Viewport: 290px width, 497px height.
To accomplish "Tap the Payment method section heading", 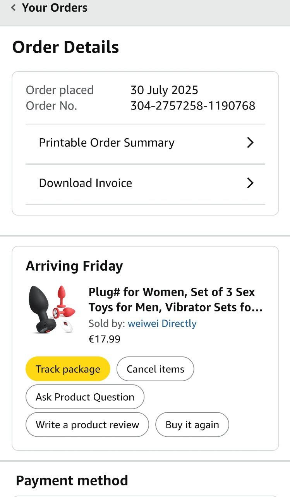I will click(x=72, y=481).
